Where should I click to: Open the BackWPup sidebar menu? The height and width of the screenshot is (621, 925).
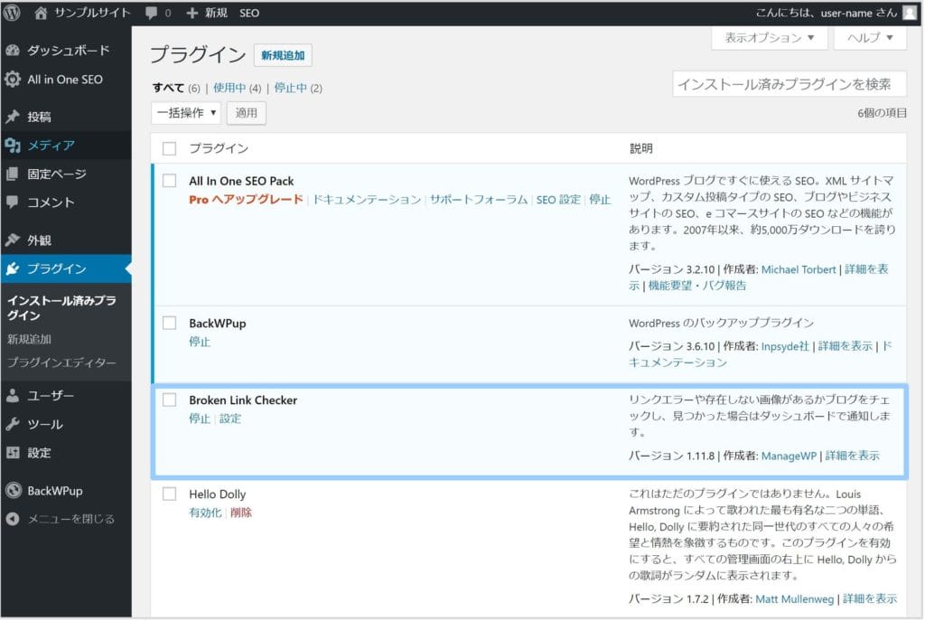(54, 491)
